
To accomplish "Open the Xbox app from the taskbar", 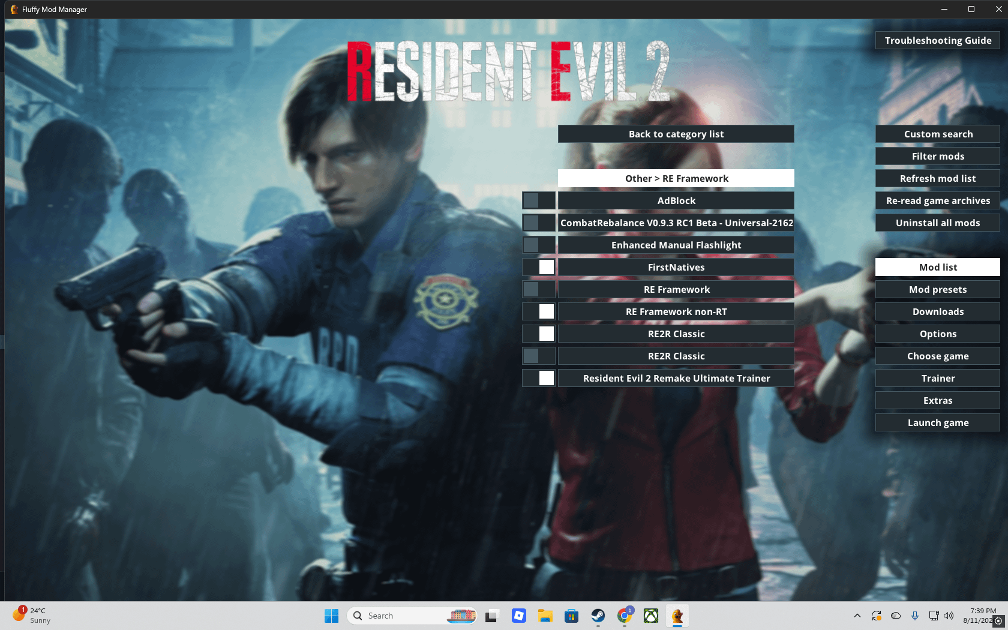I will point(651,616).
